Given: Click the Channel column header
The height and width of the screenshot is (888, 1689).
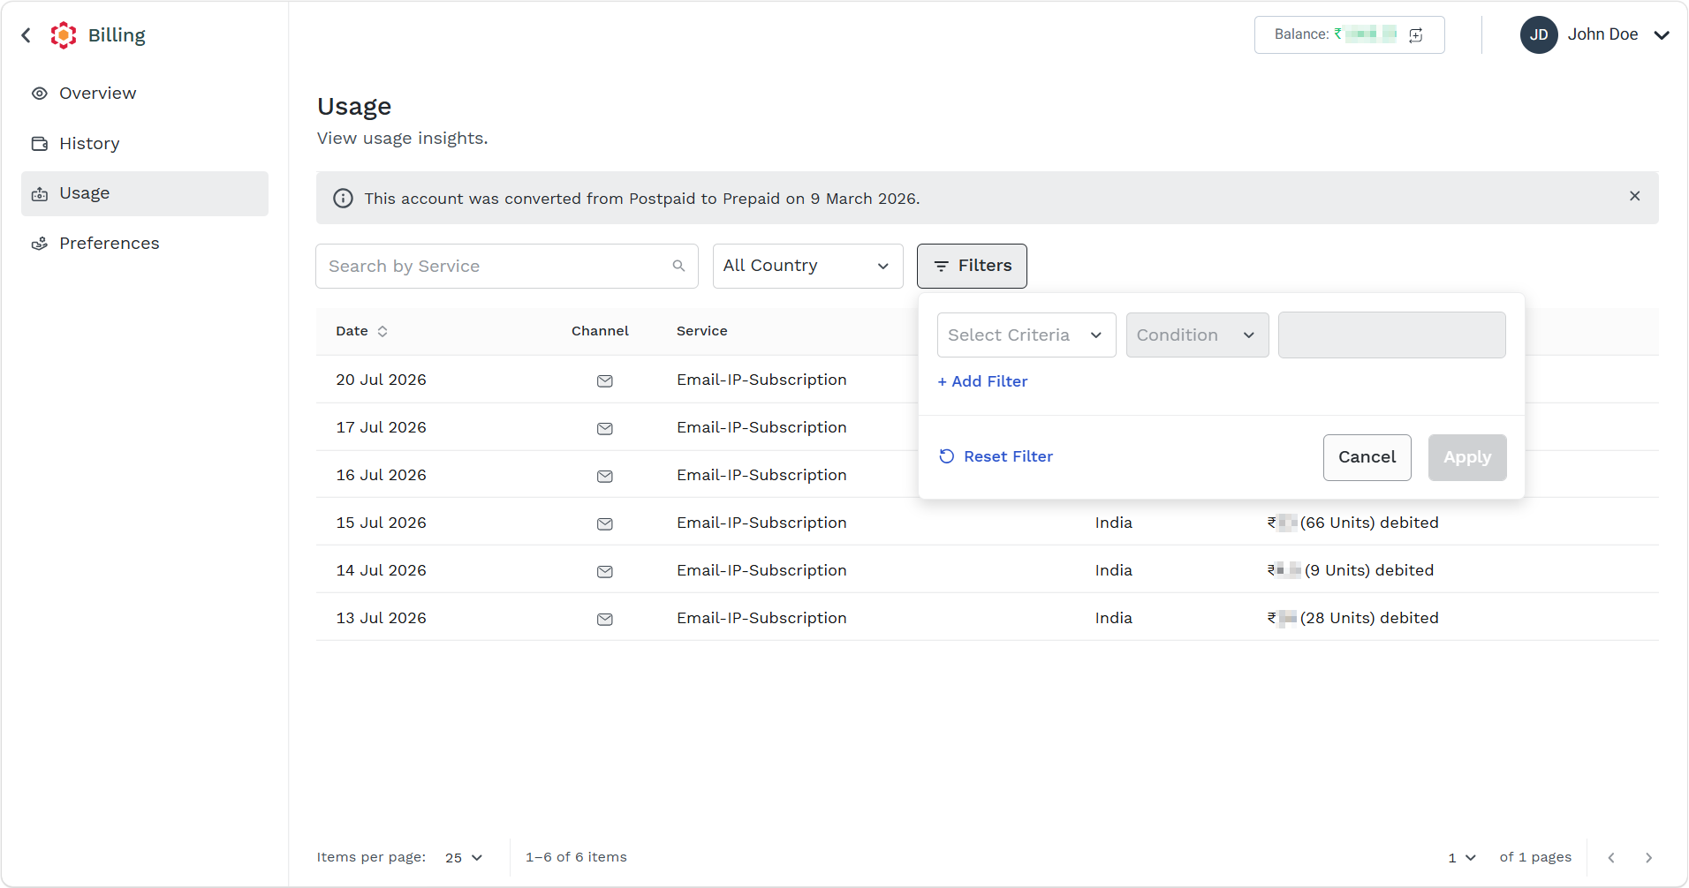Looking at the screenshot, I should [600, 331].
